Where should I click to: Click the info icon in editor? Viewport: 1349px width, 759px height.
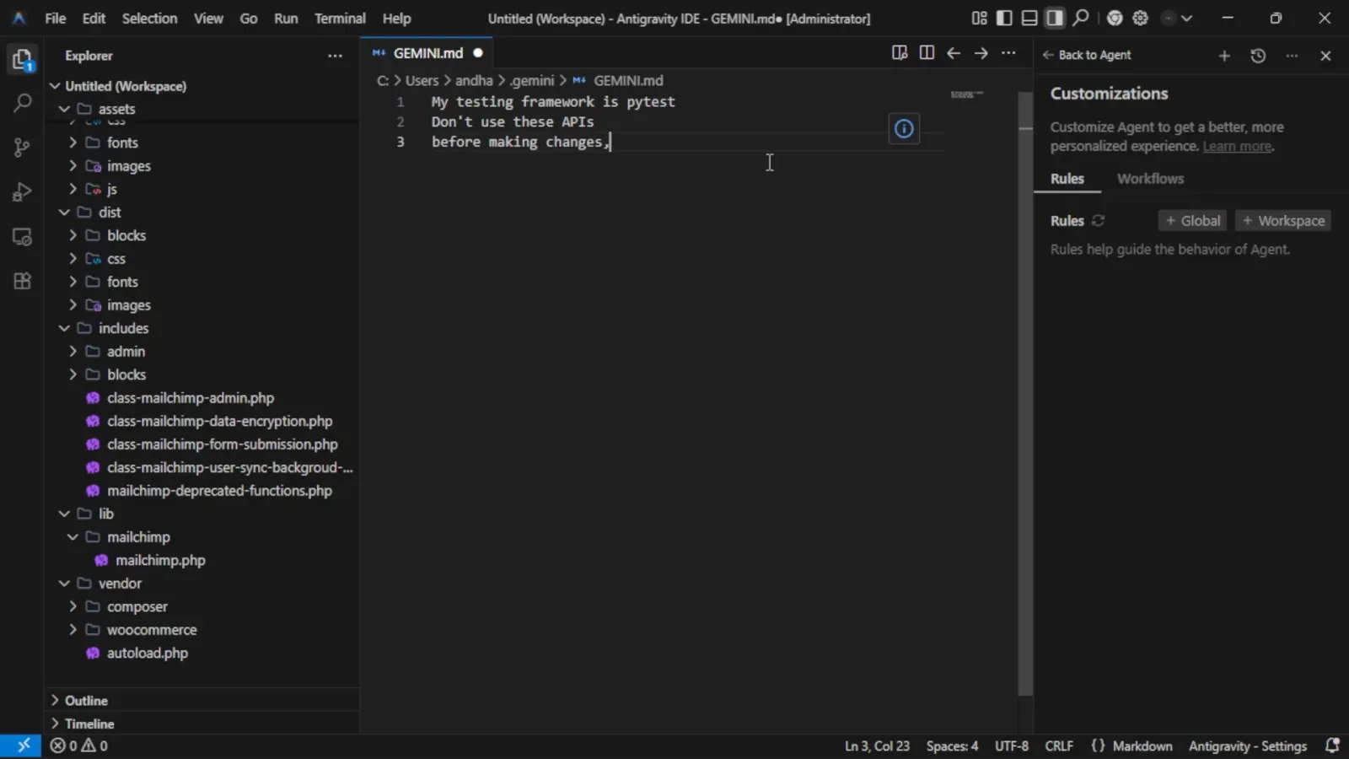[x=904, y=129]
